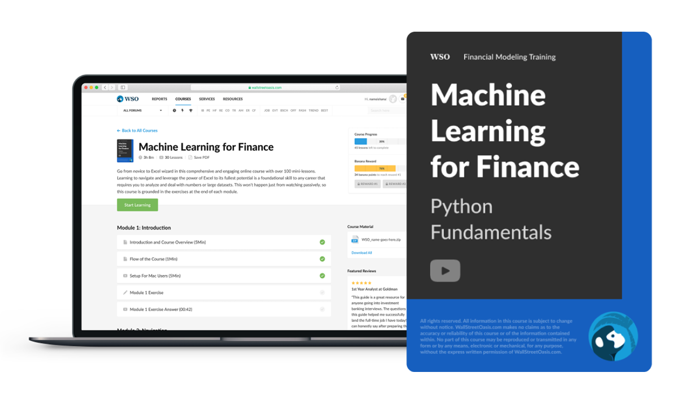681x407 pixels.
Task: Open the Services menu item
Action: pyautogui.click(x=207, y=99)
